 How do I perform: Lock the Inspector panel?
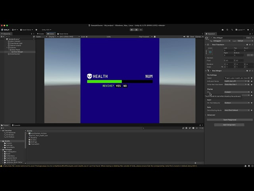[250, 34]
